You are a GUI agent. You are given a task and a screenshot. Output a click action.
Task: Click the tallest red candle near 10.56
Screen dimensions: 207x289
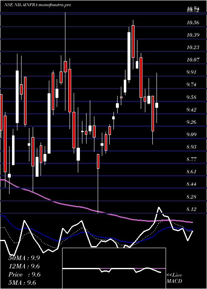pyautogui.click(x=133, y=41)
